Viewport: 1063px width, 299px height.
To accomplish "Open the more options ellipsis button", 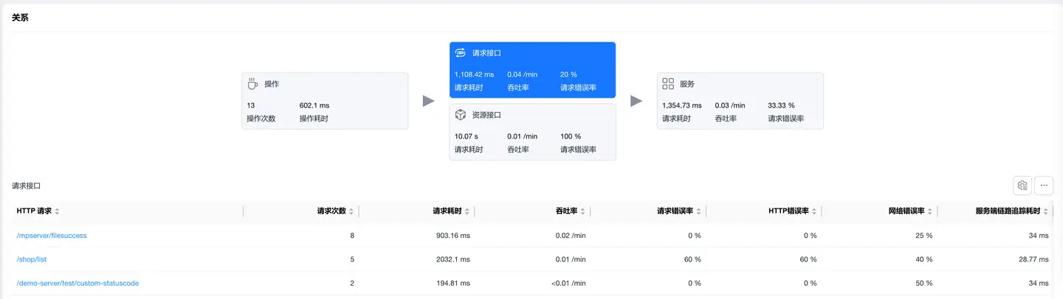I will coord(1044,186).
